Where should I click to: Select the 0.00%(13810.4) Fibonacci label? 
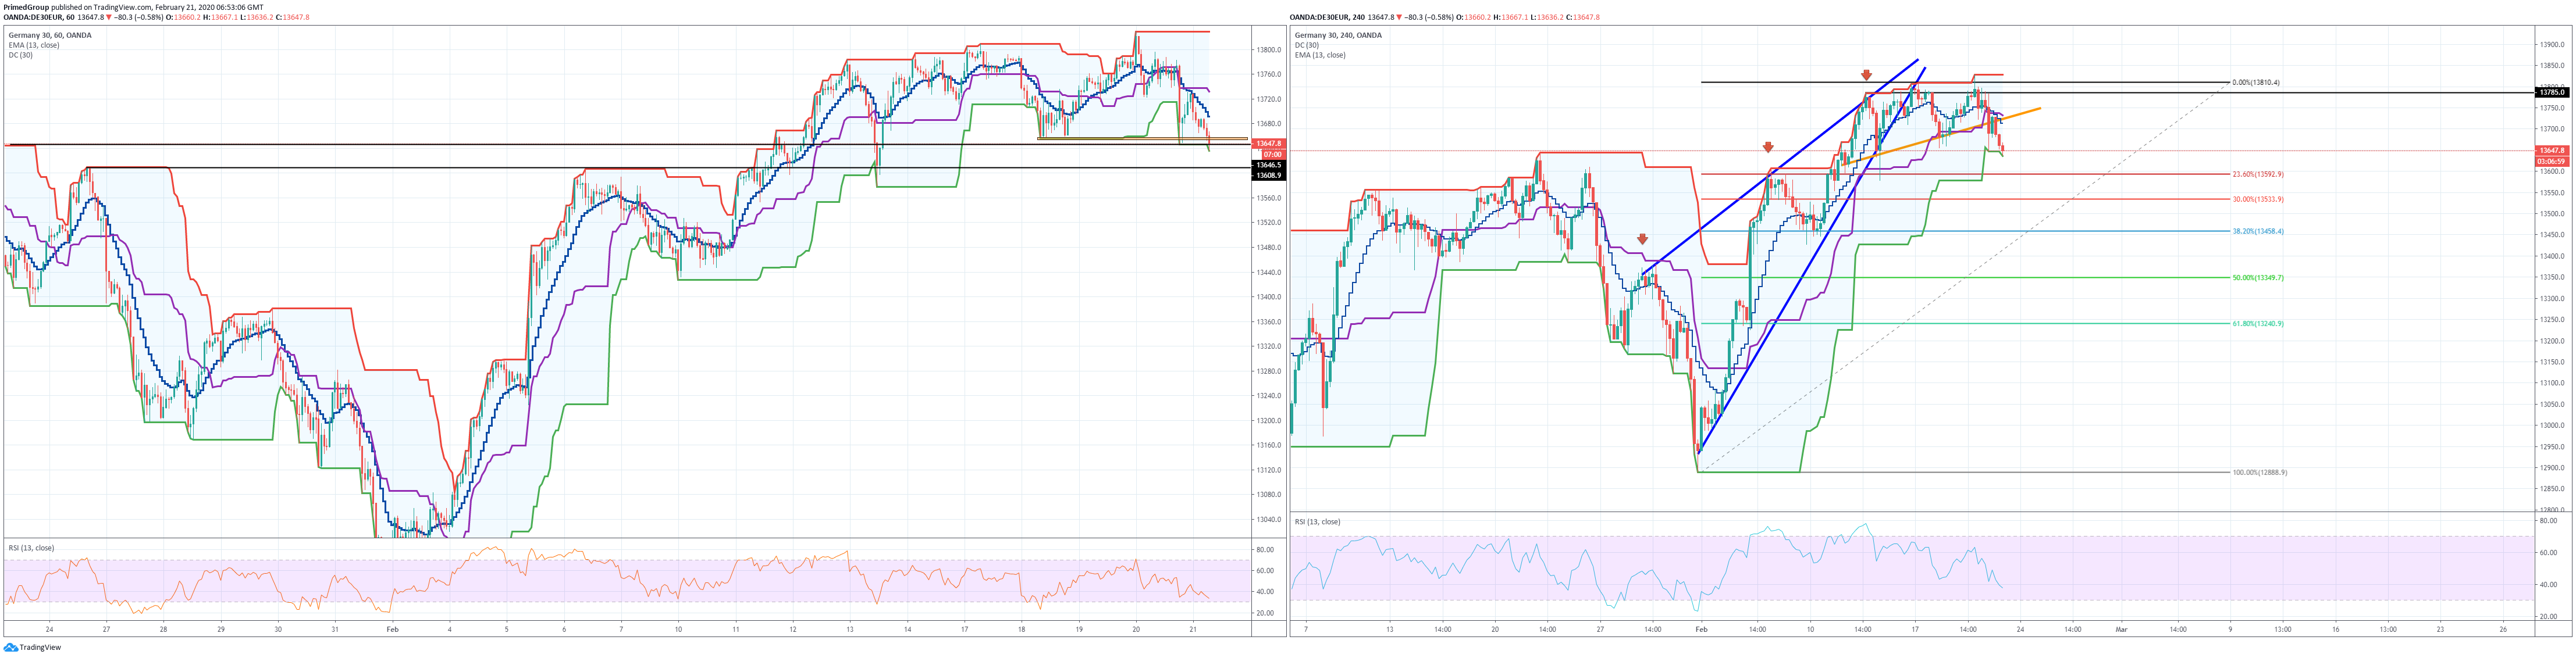(2256, 83)
